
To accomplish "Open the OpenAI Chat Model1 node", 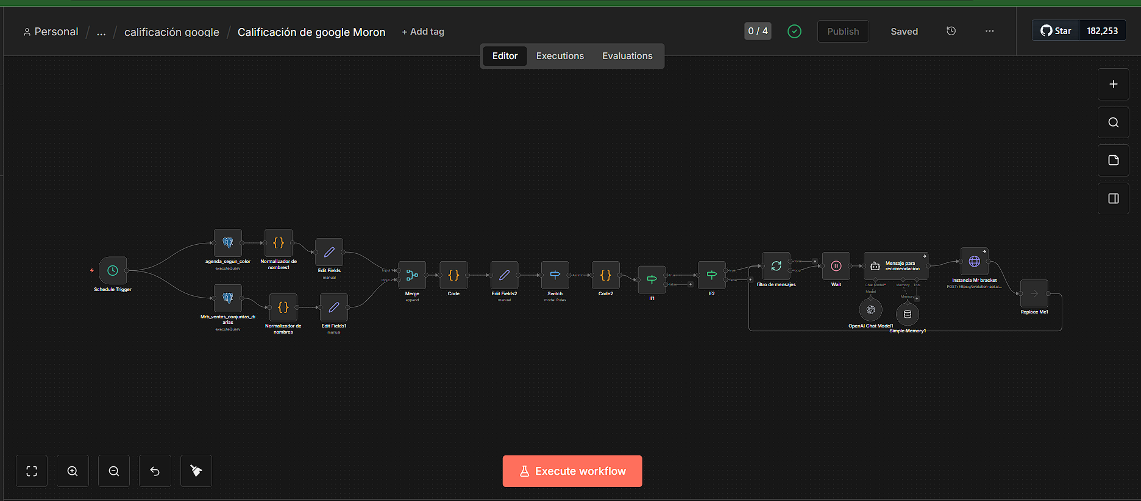I will 870,310.
